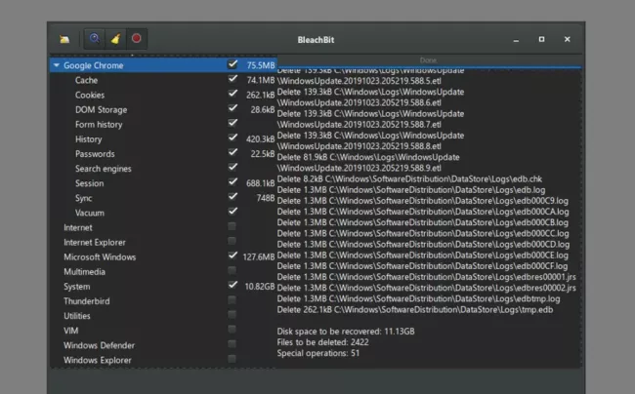Image resolution: width=635 pixels, height=394 pixels.
Task: Click the 10.82GB System size value
Action: click(x=260, y=287)
